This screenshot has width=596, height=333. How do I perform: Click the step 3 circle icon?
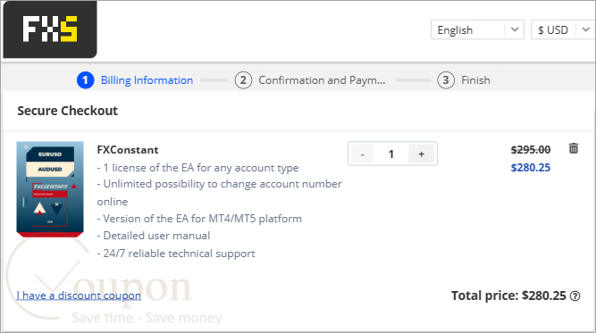pyautogui.click(x=446, y=80)
